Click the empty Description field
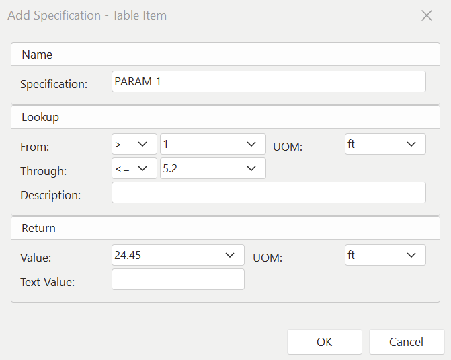 [268, 192]
